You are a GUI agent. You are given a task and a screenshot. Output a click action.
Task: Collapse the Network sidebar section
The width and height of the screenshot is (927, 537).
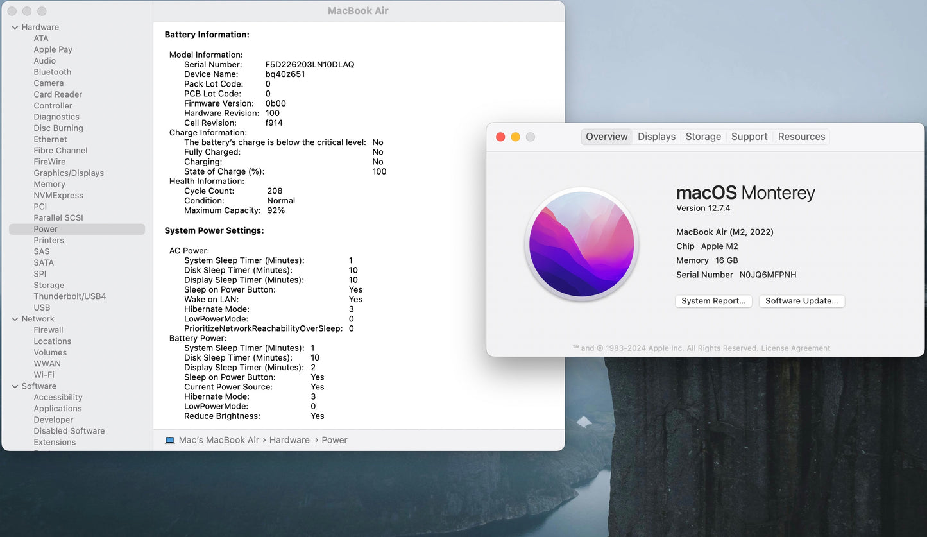(15, 319)
